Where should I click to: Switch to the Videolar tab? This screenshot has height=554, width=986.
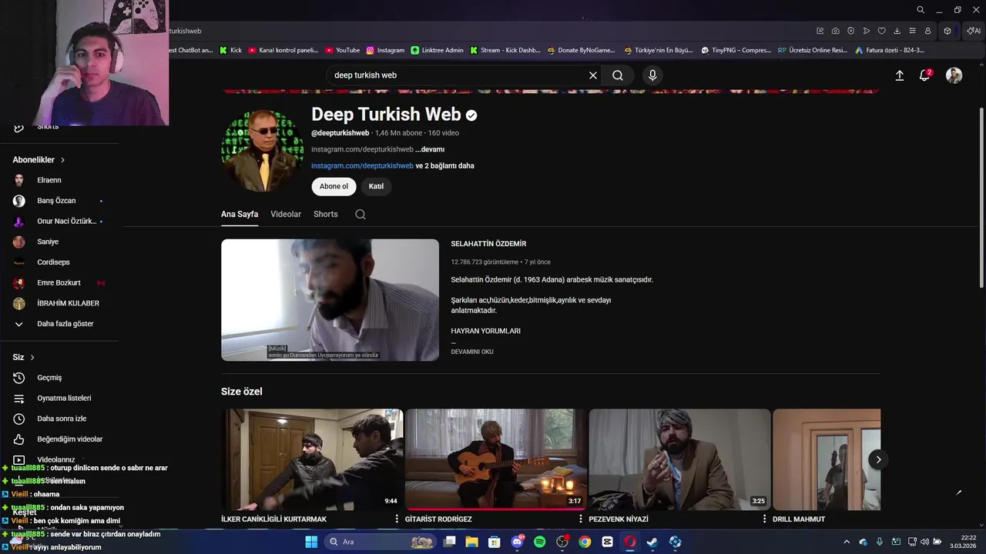286,214
